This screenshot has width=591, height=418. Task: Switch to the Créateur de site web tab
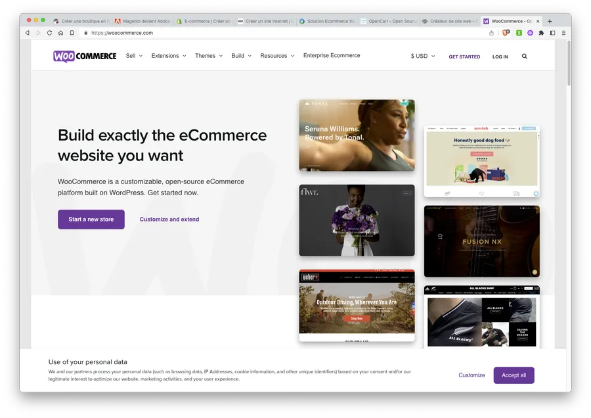[450, 21]
